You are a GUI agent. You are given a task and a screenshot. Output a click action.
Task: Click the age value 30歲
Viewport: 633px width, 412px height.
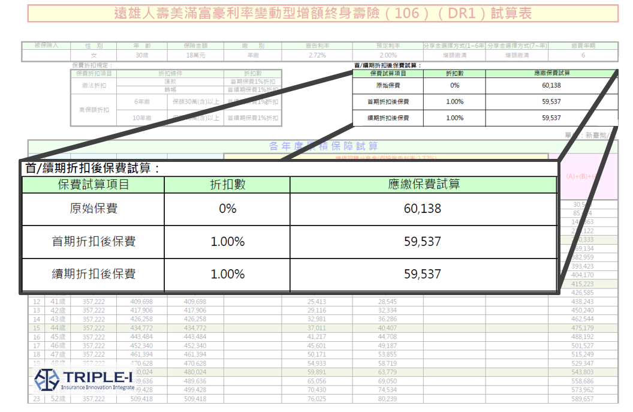142,55
